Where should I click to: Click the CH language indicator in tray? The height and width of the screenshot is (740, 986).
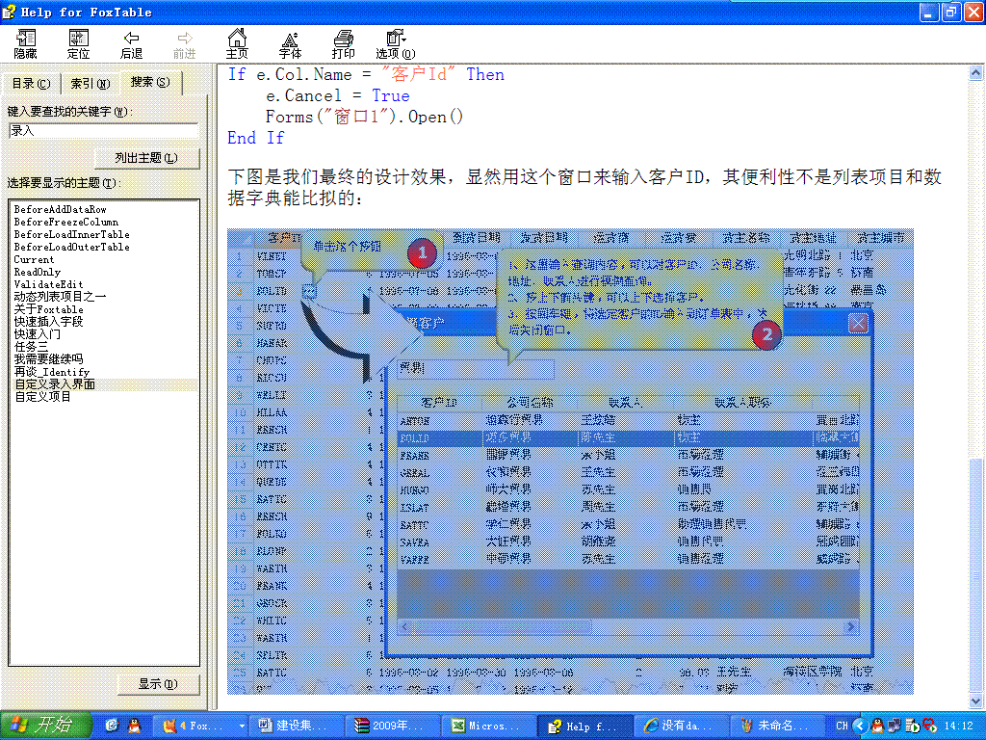coord(842,726)
